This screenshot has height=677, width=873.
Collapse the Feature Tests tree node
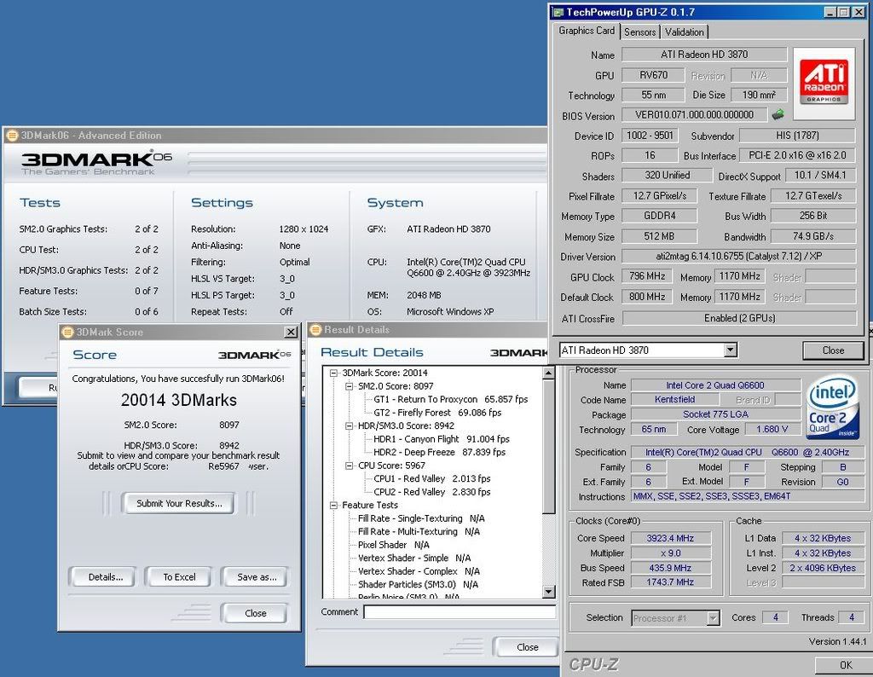[333, 506]
